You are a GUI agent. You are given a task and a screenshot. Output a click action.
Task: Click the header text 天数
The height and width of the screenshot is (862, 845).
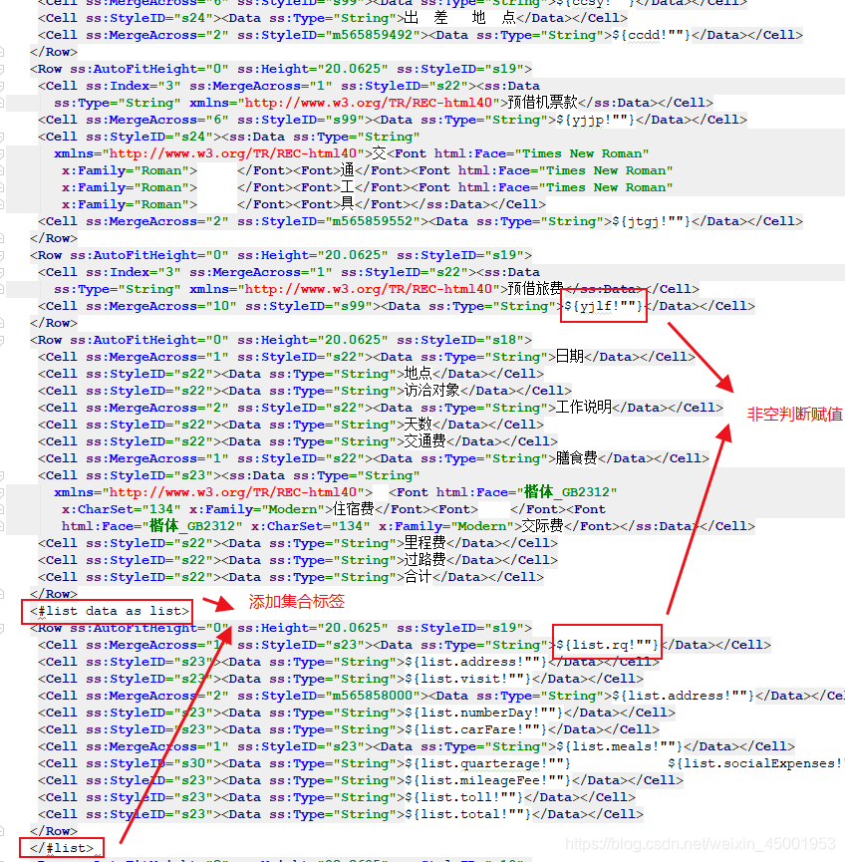pos(418,425)
